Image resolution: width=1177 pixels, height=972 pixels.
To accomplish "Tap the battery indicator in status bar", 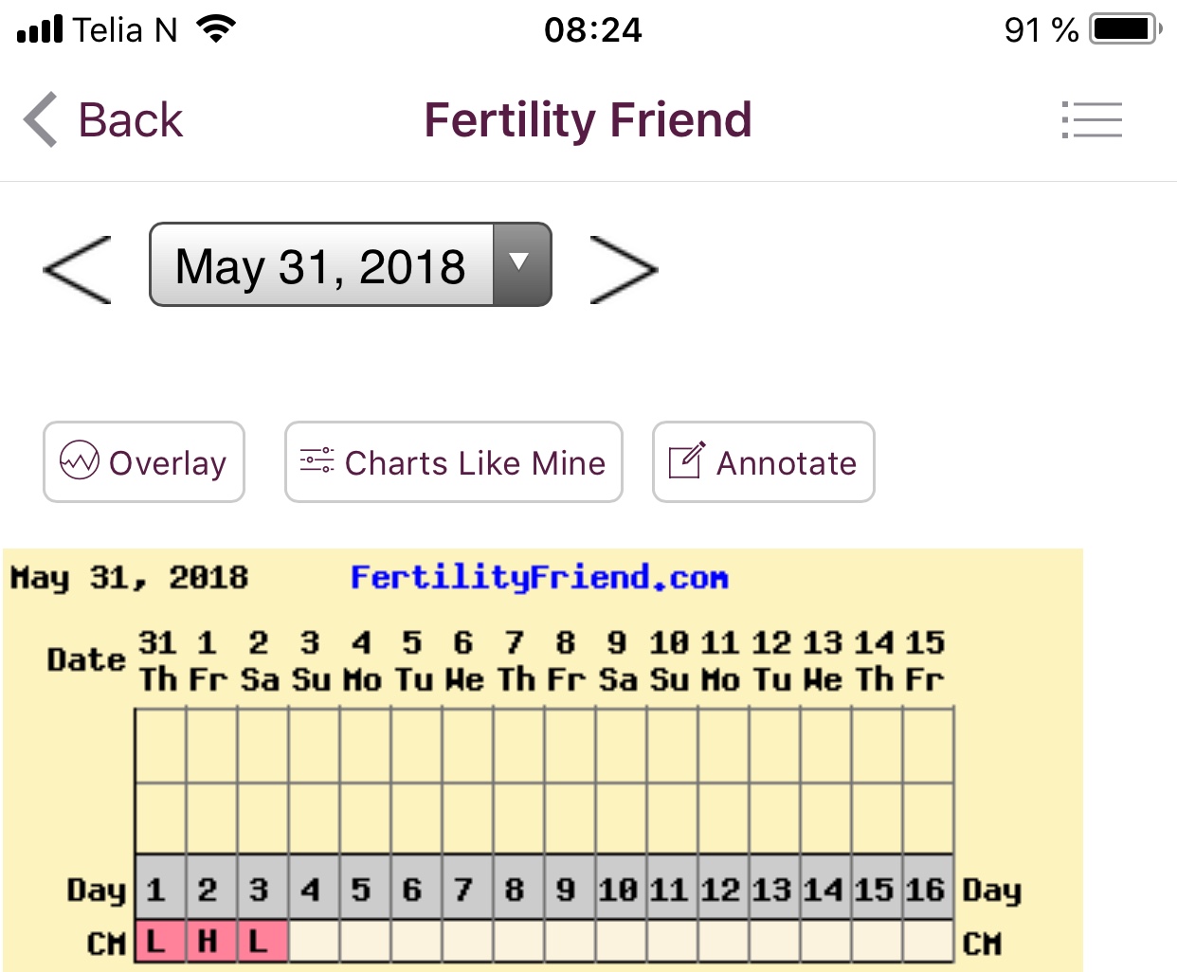I will (1125, 29).
